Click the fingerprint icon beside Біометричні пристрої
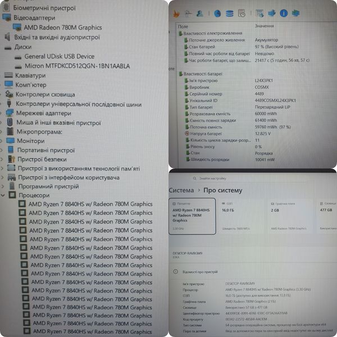Screen dimensions: 337x337 (x=6, y=7)
